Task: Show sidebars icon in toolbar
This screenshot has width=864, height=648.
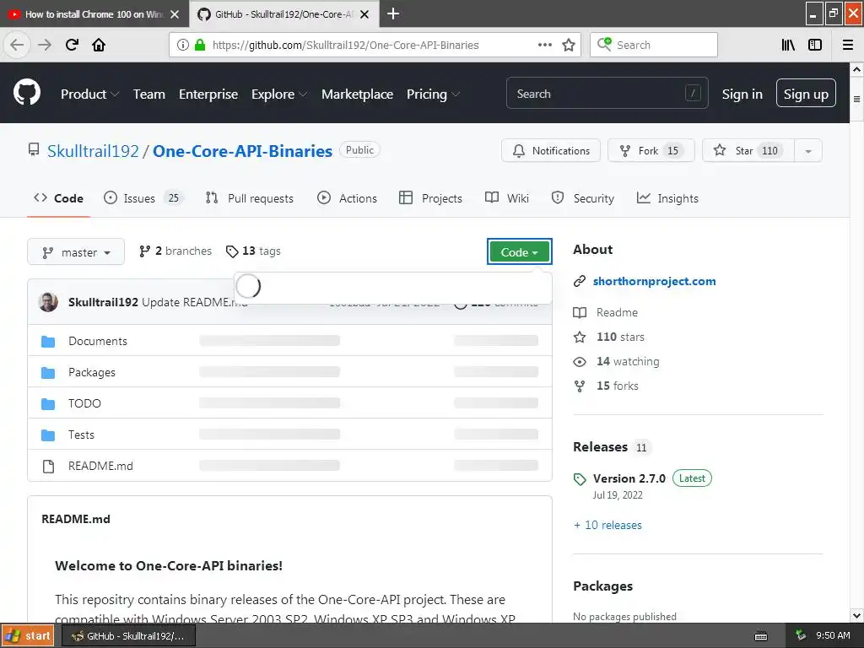Action: 815,45
